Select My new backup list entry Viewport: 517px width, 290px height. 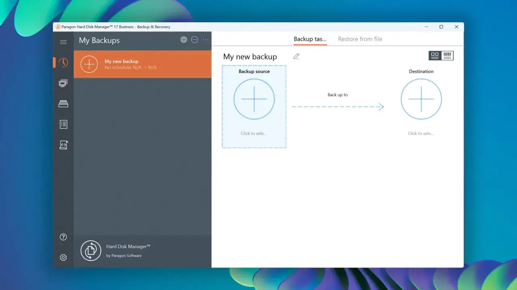143,64
